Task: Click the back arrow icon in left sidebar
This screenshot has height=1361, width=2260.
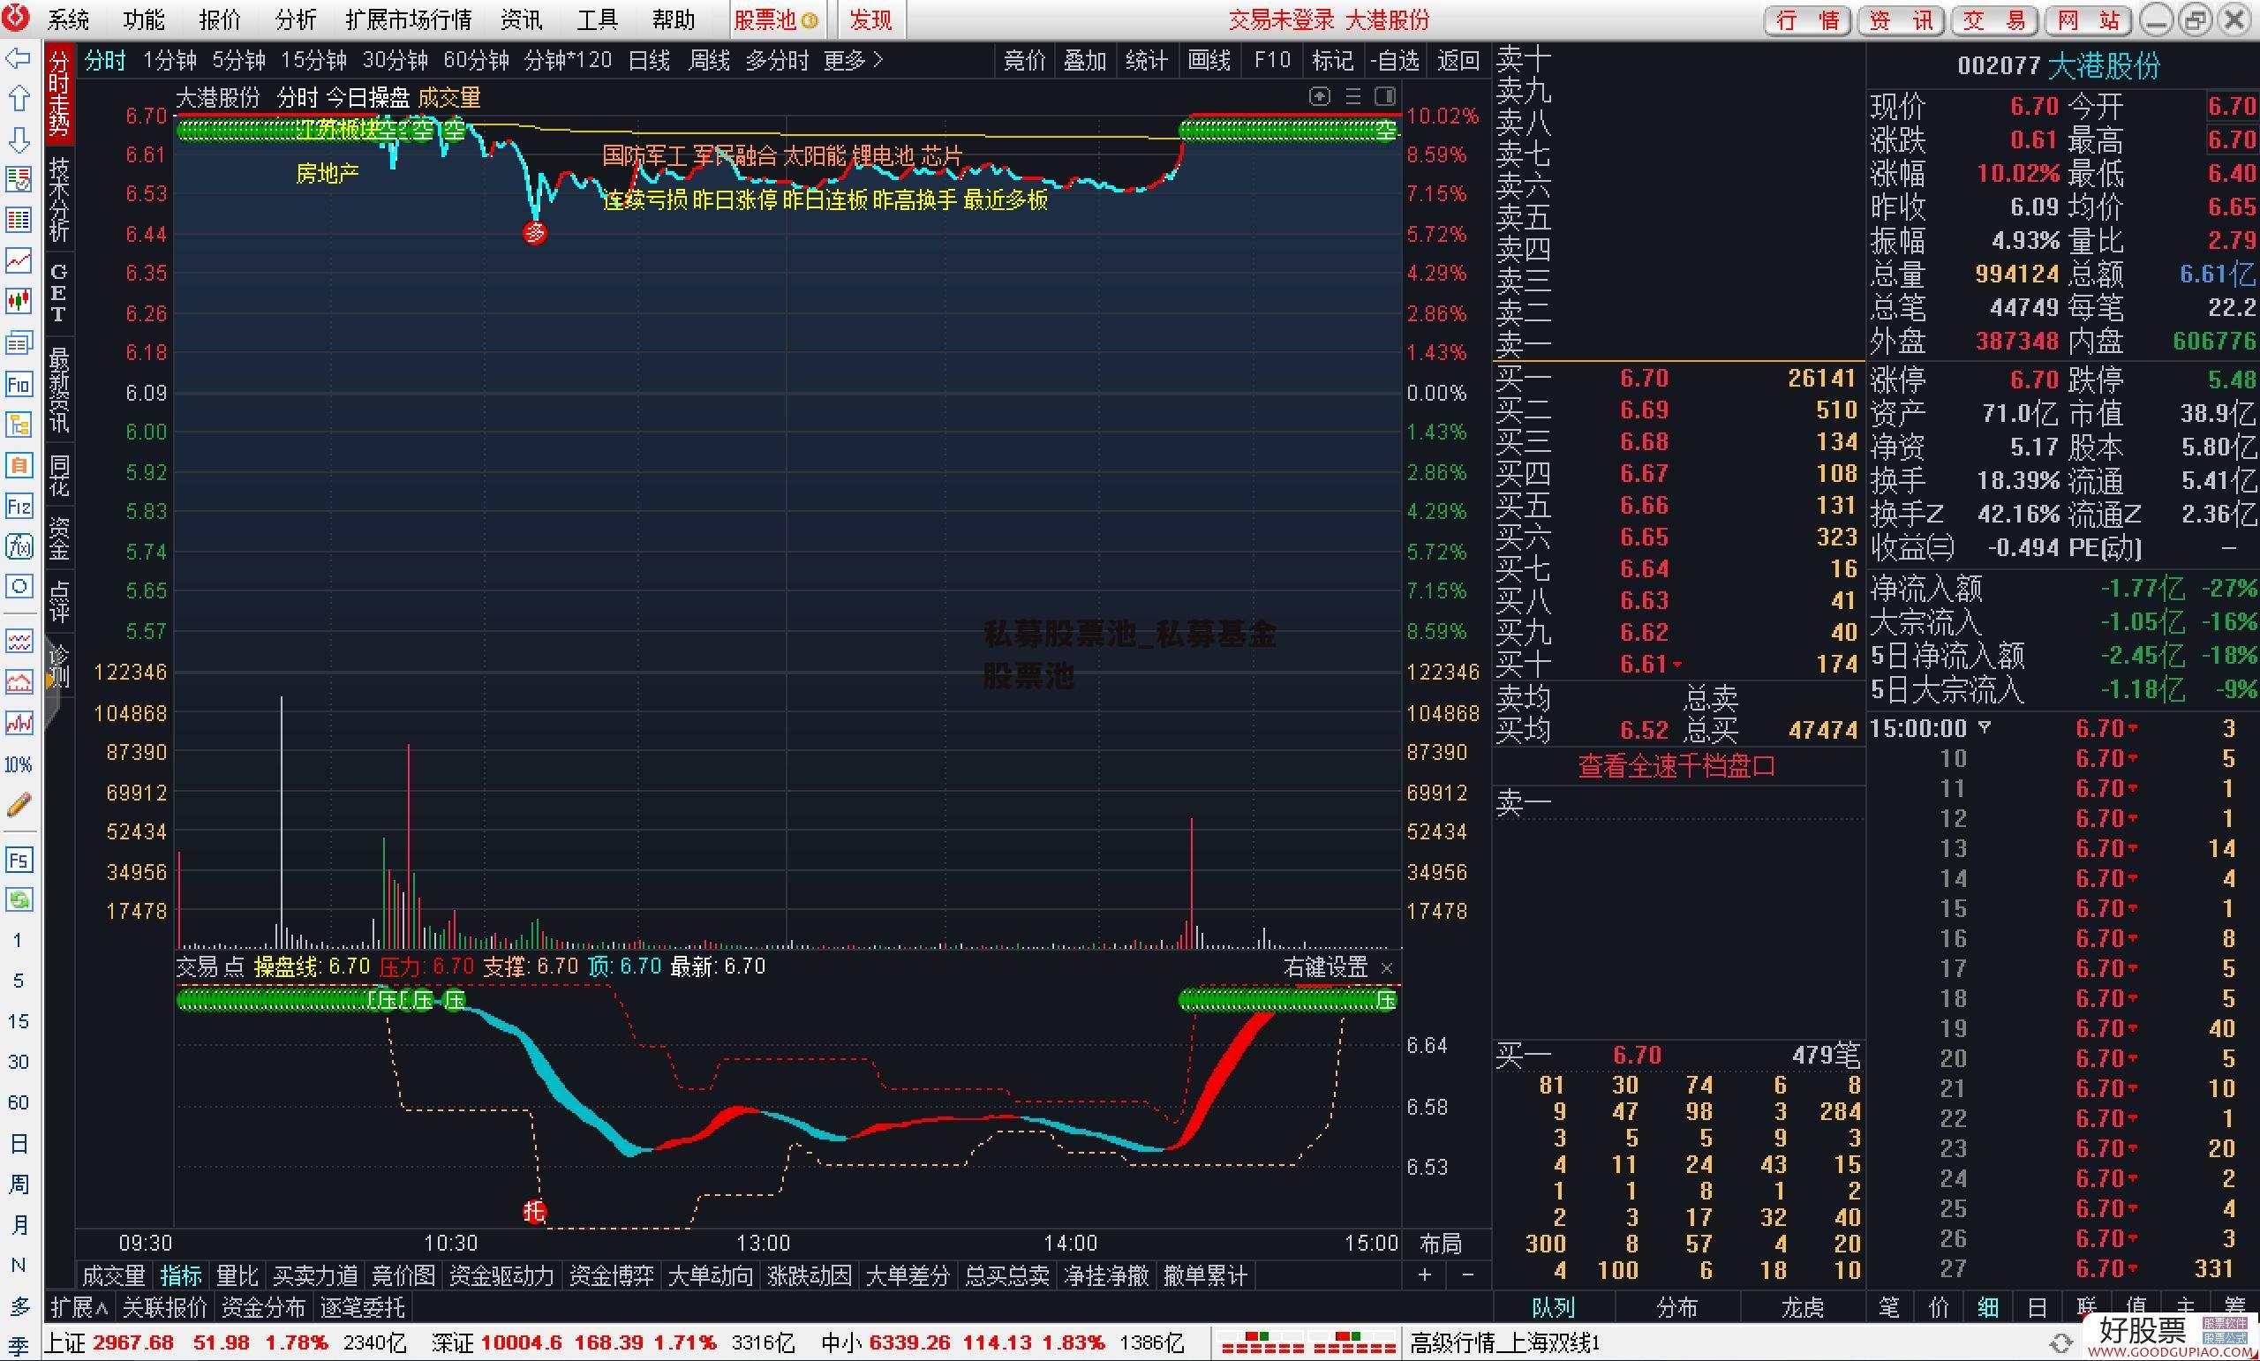Action: click(19, 60)
